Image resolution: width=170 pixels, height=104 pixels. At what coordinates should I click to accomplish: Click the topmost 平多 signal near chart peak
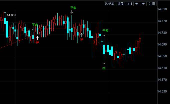click(73, 8)
